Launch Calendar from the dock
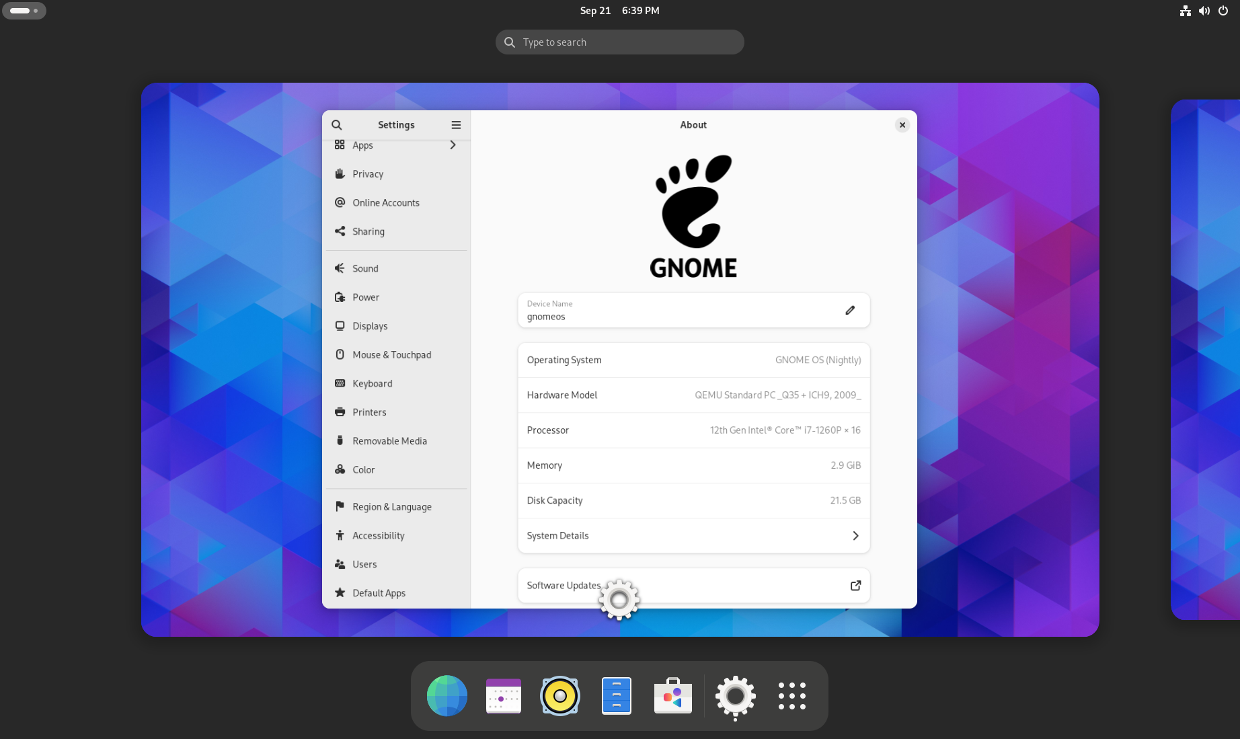The height and width of the screenshot is (739, 1240). [x=503, y=696]
